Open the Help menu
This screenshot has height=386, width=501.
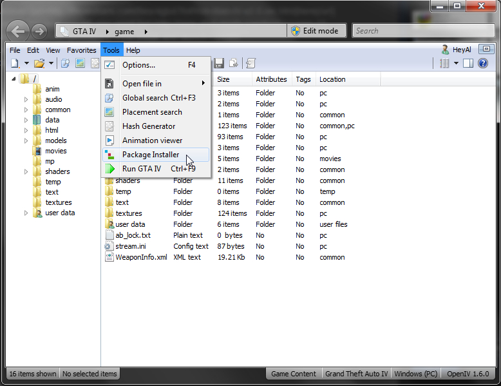pyautogui.click(x=133, y=50)
